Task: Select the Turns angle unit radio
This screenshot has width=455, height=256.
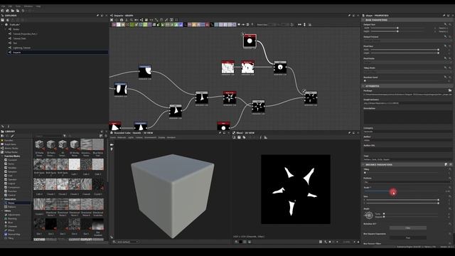Action: pyautogui.click(x=384, y=213)
